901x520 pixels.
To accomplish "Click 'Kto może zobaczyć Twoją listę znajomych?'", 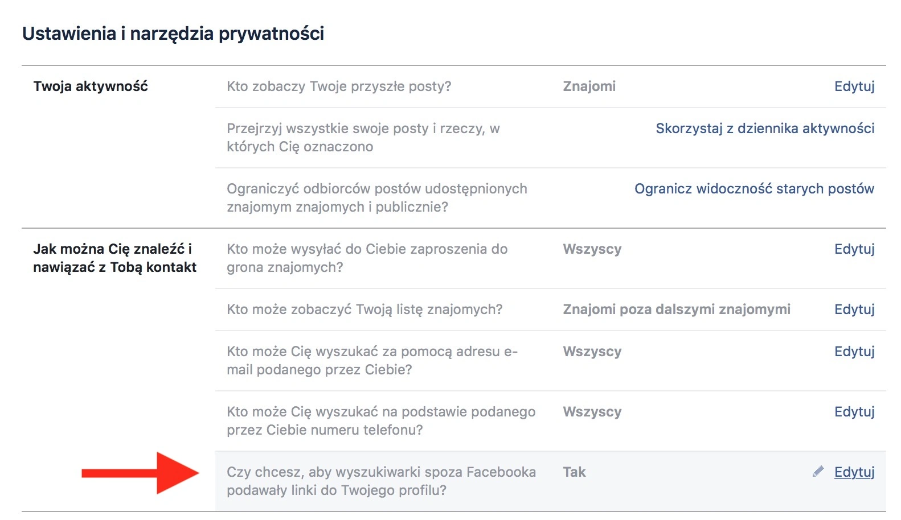I will 365,309.
